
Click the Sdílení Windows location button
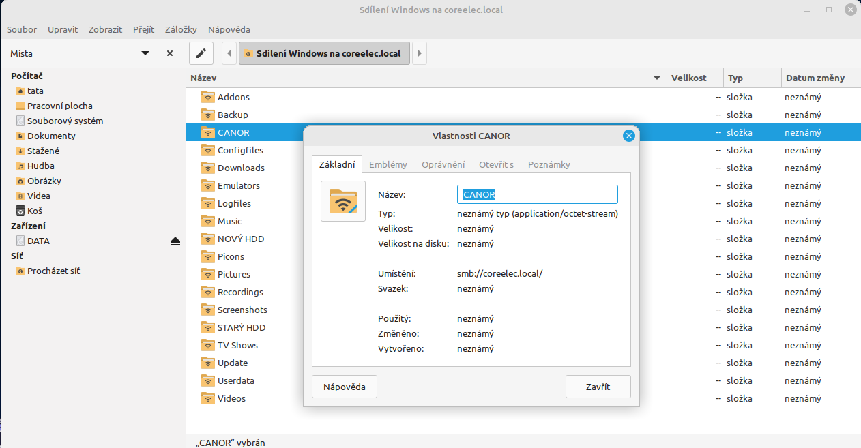(x=324, y=53)
